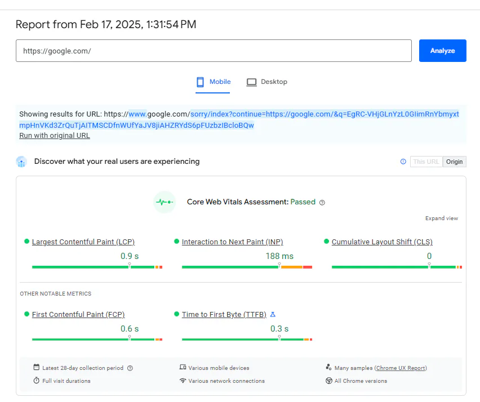Click the devices icon for mobile devices

[x=183, y=367]
